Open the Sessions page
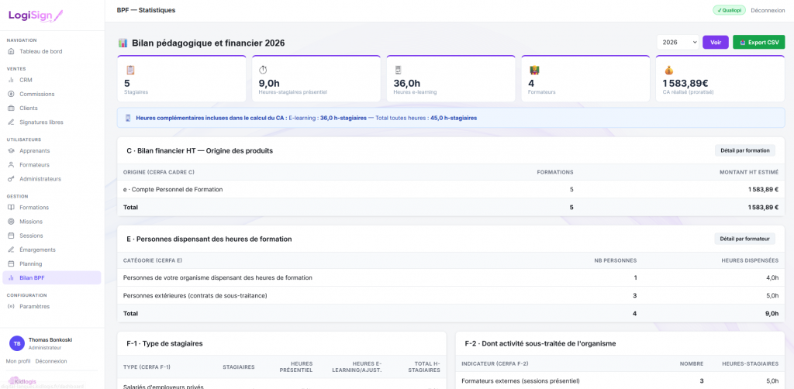 pyautogui.click(x=52, y=236)
